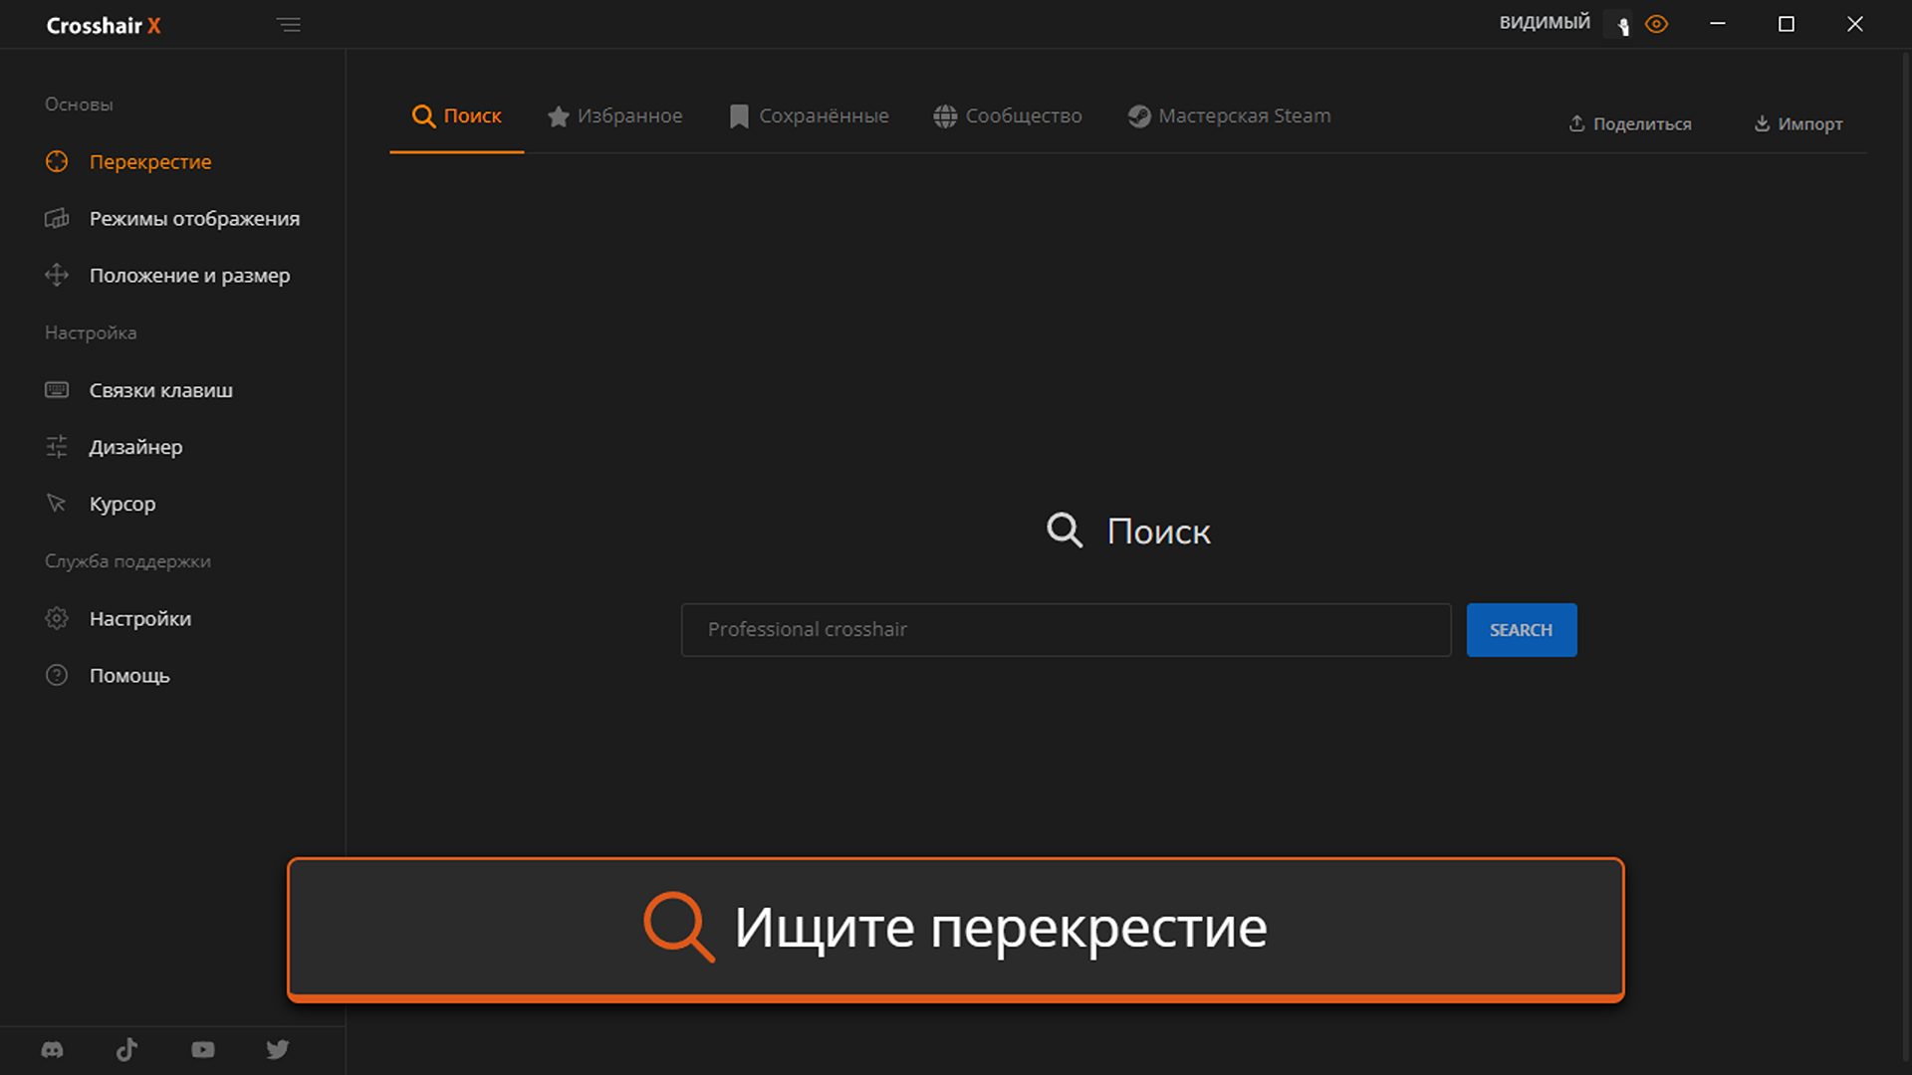
Task: Click the bookmark icon on the Сохранённые tab
Action: click(x=739, y=116)
